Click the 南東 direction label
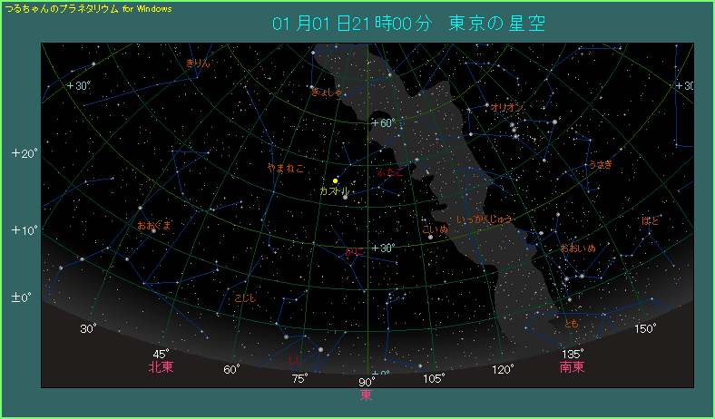Screen dimensions: 715x419 (x=572, y=367)
